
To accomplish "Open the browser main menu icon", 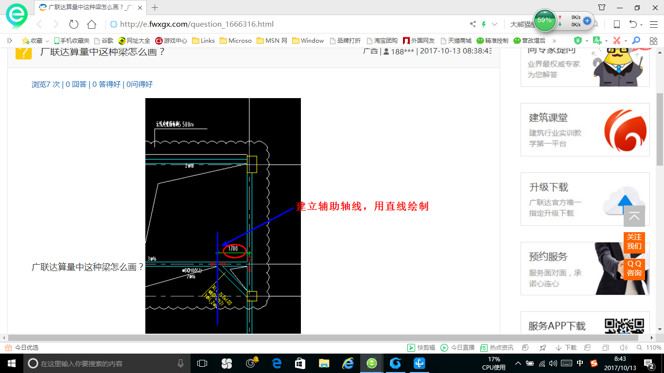I will [x=653, y=24].
